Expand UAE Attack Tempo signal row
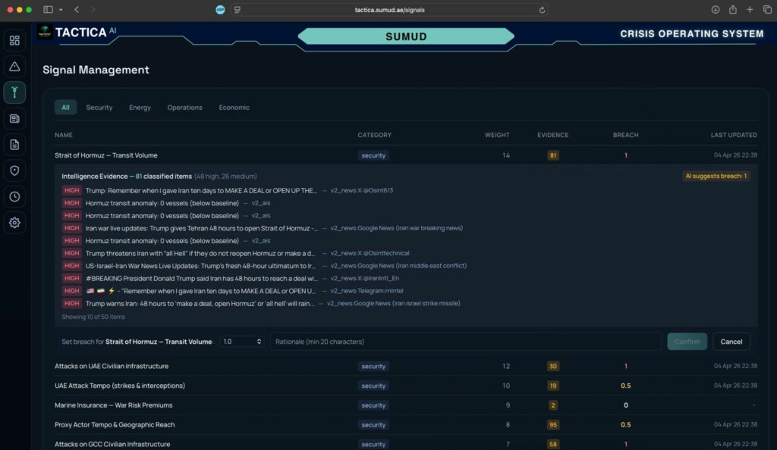 click(x=406, y=386)
